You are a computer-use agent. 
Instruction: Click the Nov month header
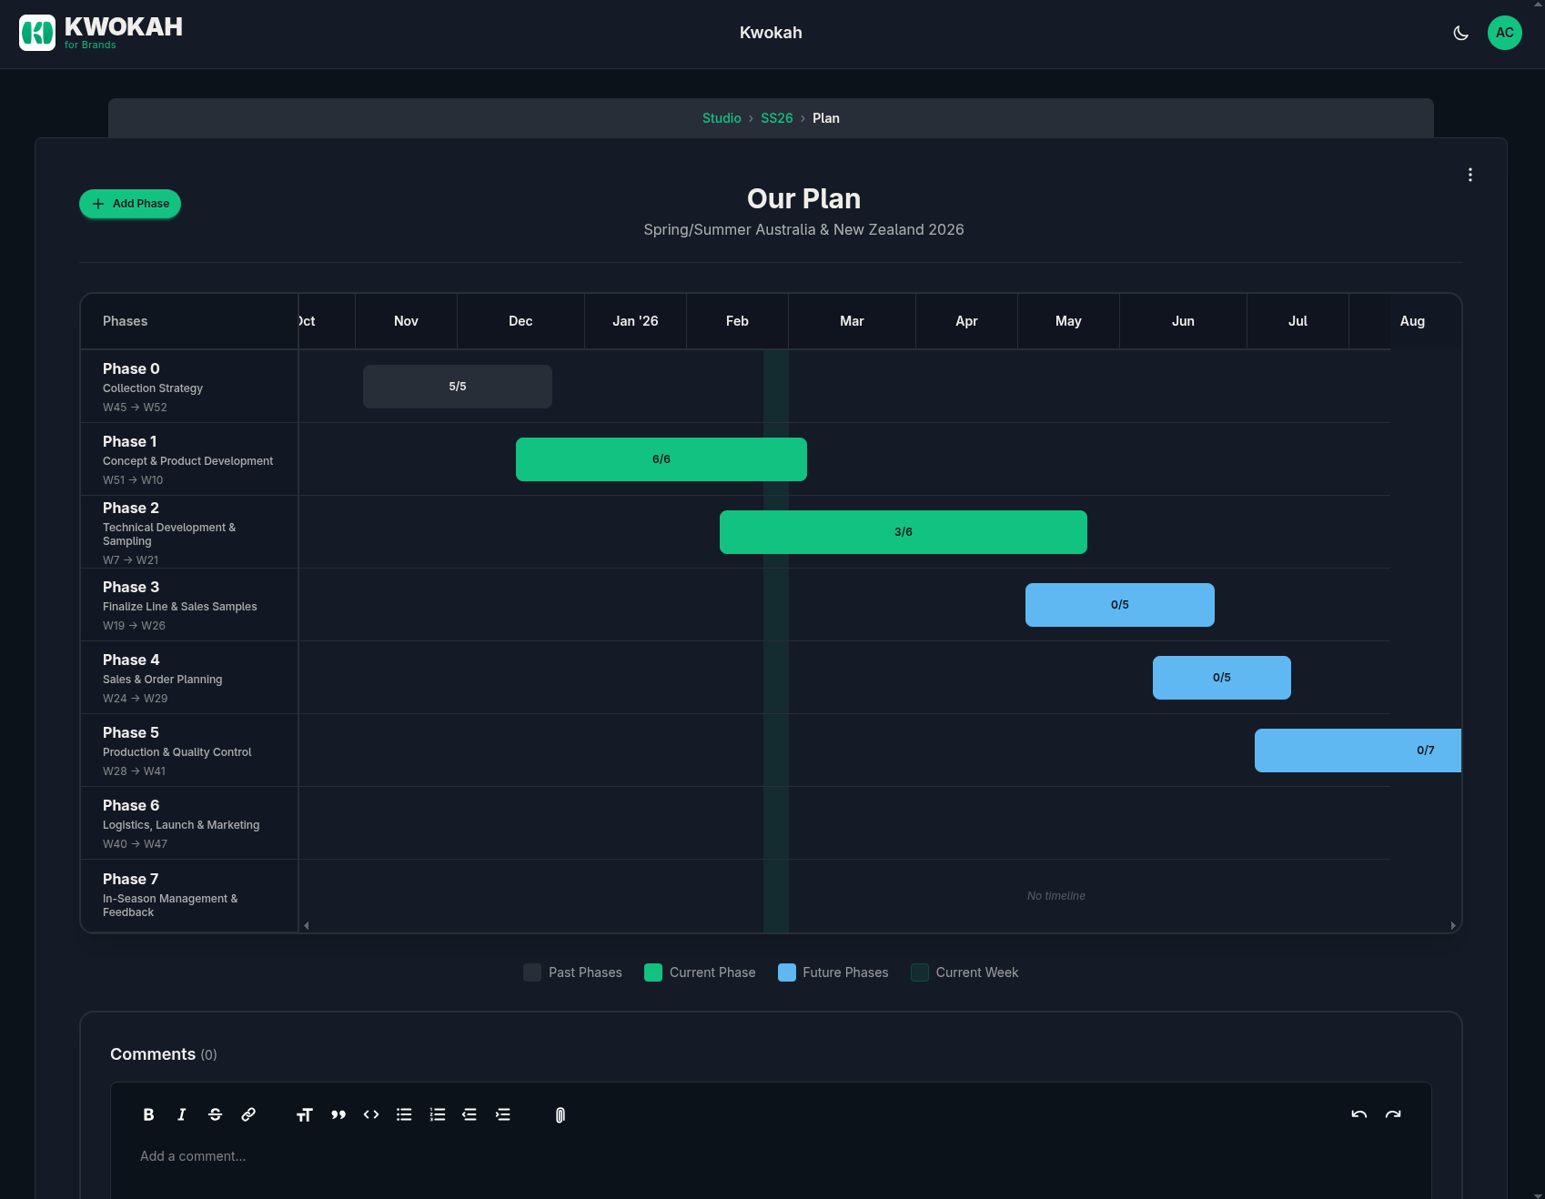406,321
